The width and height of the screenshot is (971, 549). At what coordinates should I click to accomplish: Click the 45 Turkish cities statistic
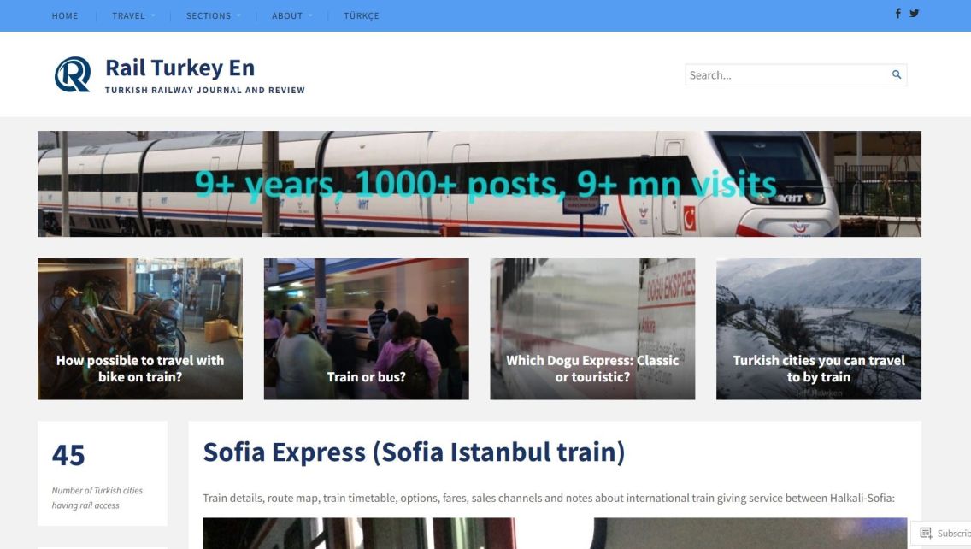pos(68,455)
